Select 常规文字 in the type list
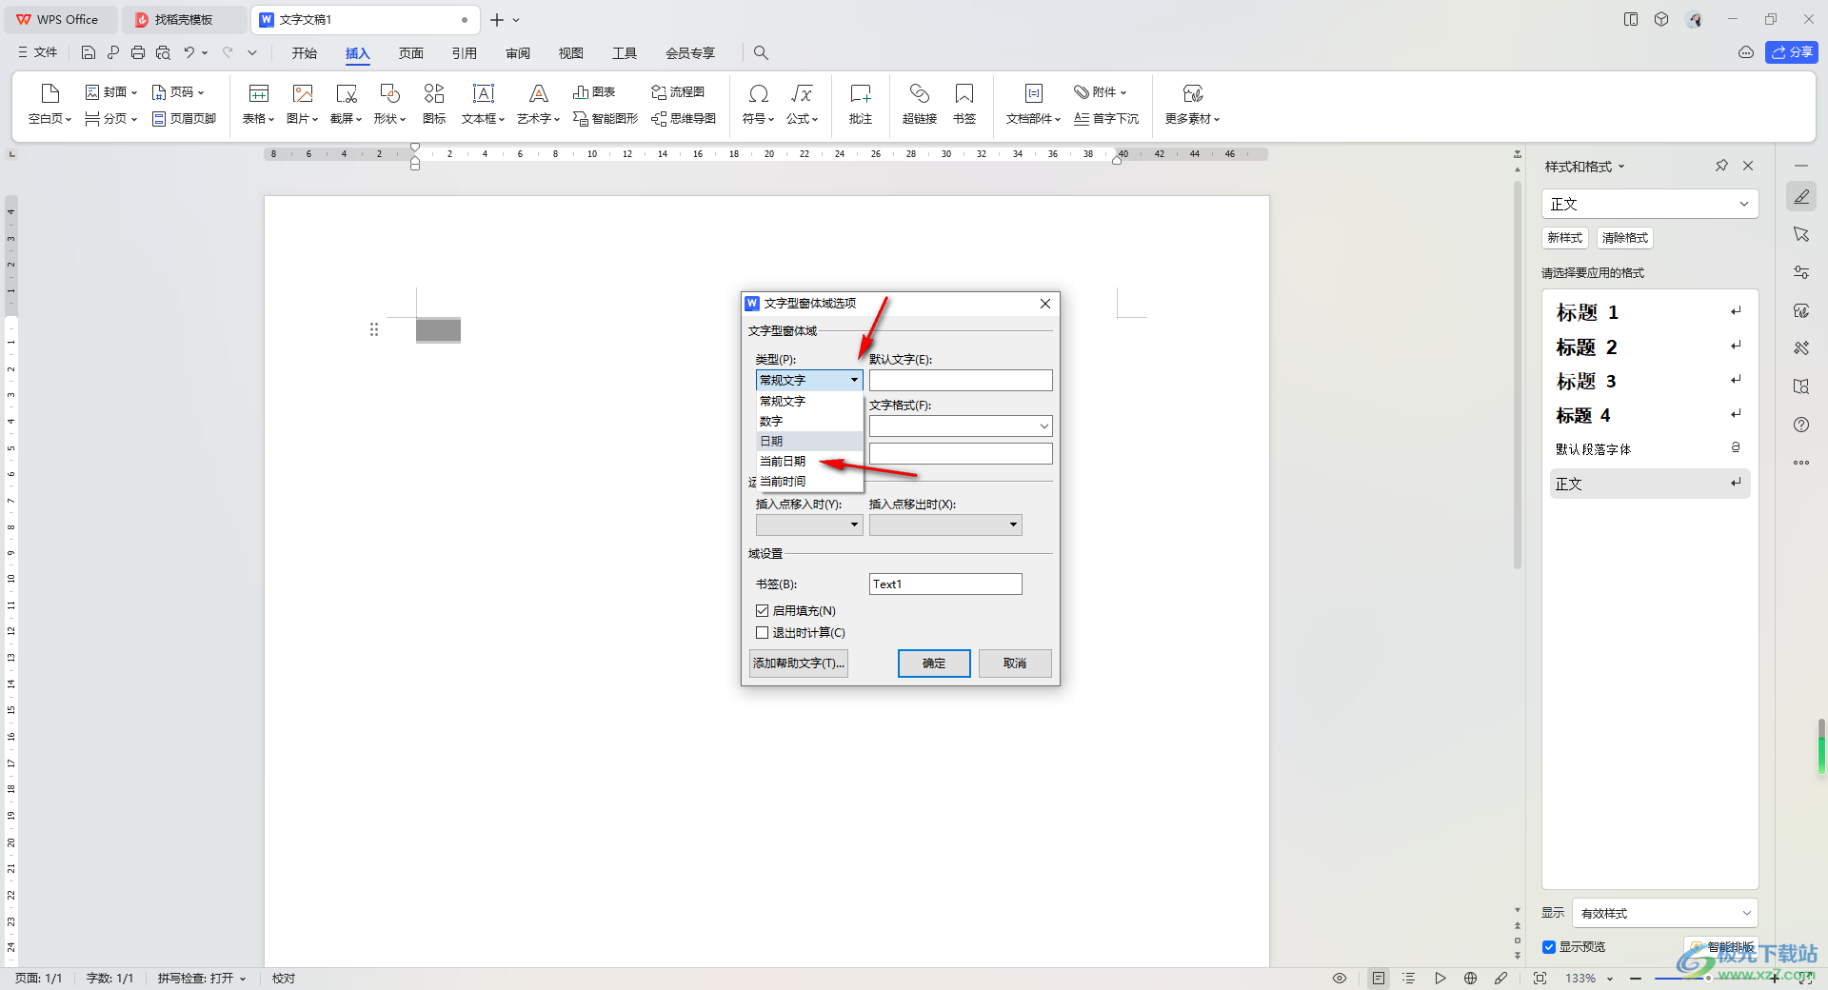This screenshot has width=1828, height=990. point(809,402)
